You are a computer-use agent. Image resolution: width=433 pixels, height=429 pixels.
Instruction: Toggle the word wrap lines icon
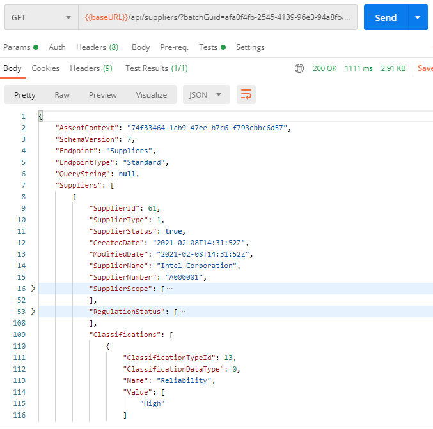[246, 94]
